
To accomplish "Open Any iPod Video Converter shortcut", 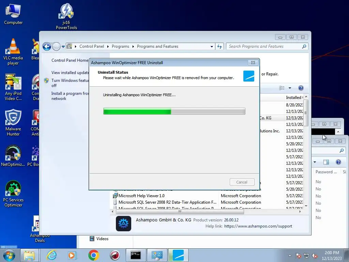I will (x=13, y=87).
